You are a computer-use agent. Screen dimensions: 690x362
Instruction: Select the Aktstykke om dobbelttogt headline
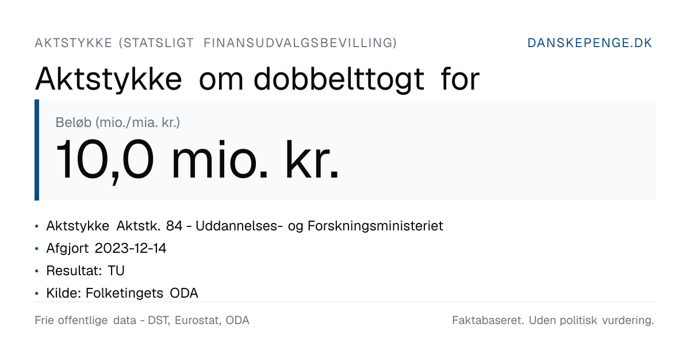[257, 79]
